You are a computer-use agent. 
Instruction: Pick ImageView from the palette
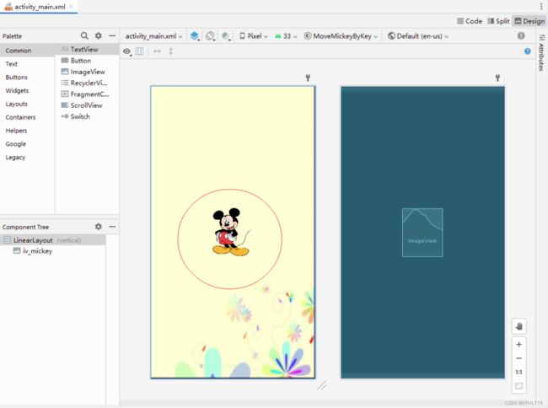(88, 72)
